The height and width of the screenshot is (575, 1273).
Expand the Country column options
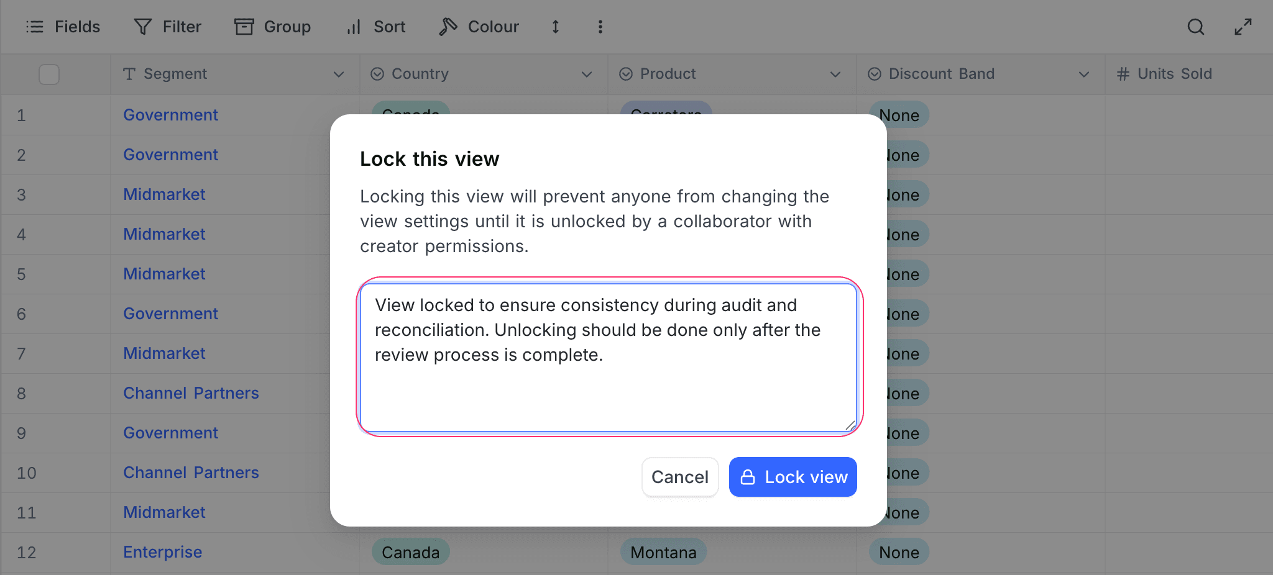[x=586, y=75]
